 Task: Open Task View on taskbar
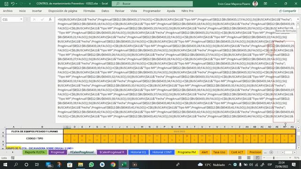pos(37,165)
